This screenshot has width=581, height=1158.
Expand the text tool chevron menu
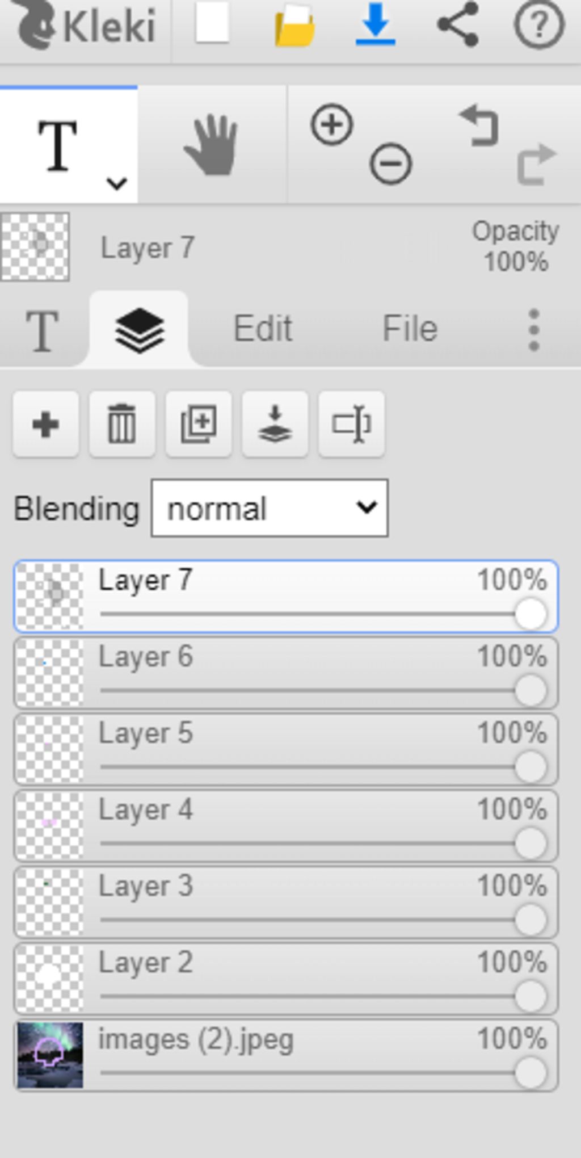117,183
